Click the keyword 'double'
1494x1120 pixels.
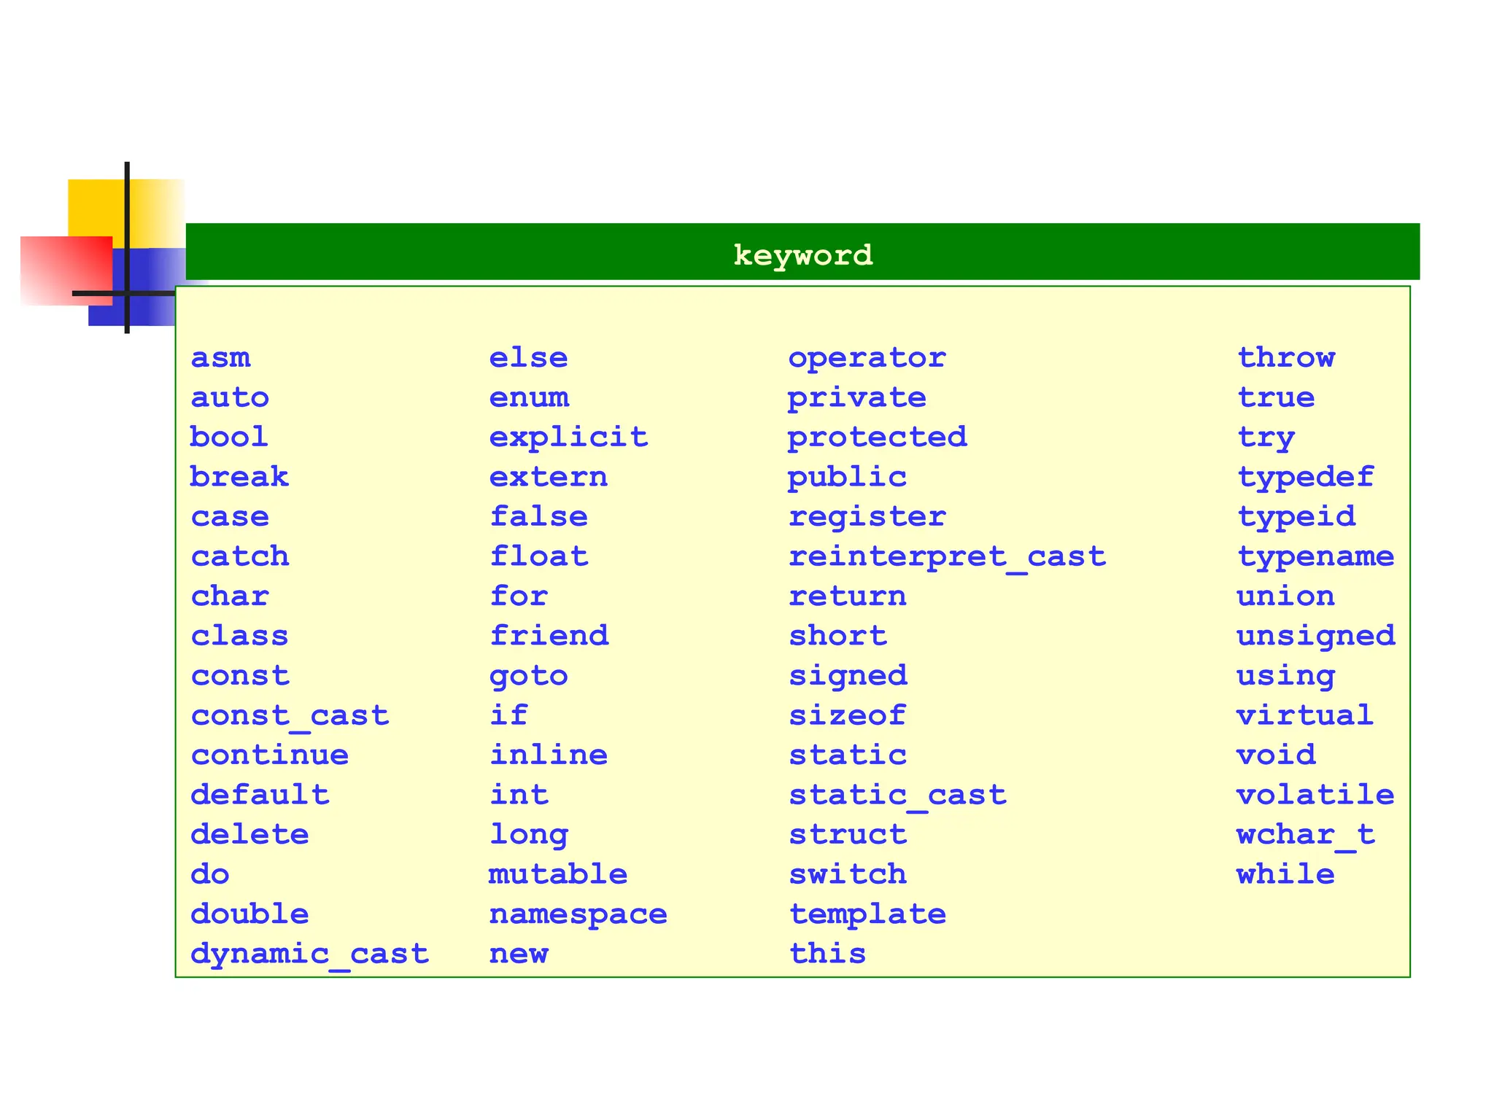coord(249,914)
